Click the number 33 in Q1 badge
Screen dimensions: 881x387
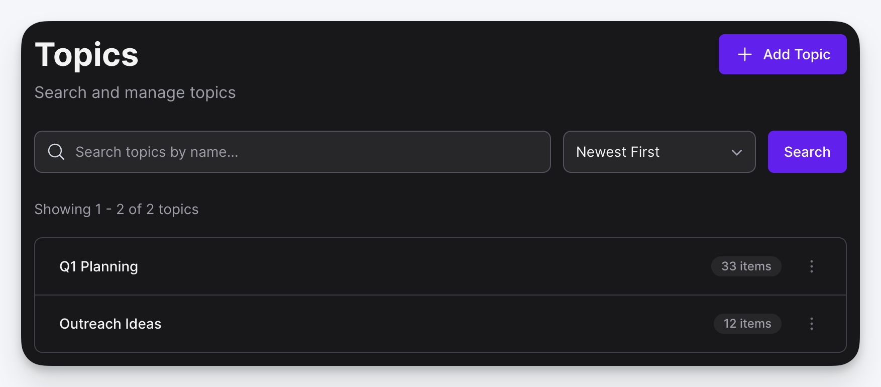[729, 266]
